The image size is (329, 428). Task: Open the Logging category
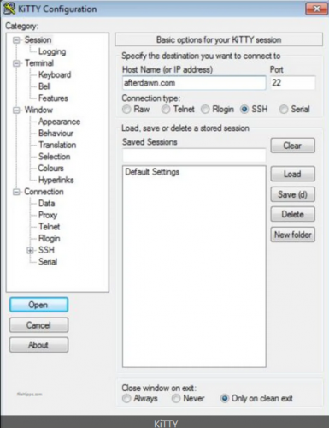[52, 51]
